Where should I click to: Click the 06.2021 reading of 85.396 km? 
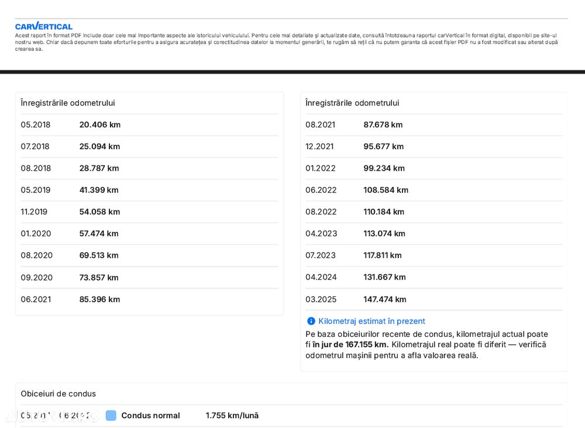pos(150,299)
